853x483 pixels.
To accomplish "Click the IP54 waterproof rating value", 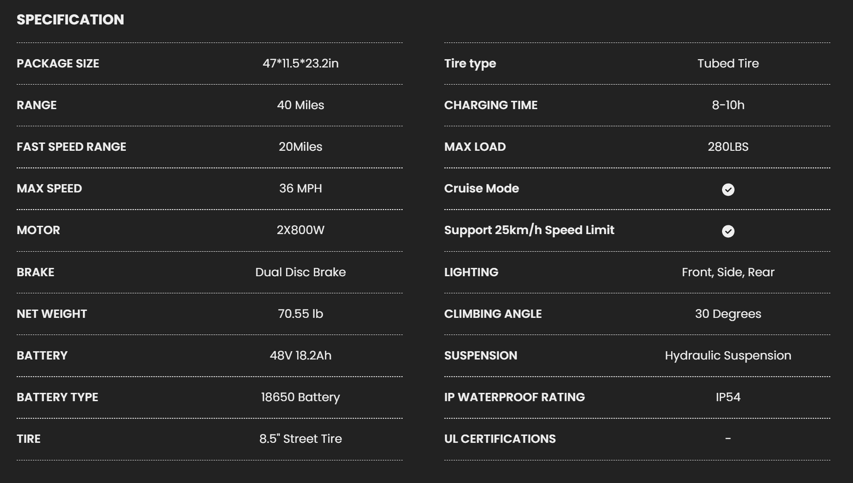I will [x=728, y=397].
